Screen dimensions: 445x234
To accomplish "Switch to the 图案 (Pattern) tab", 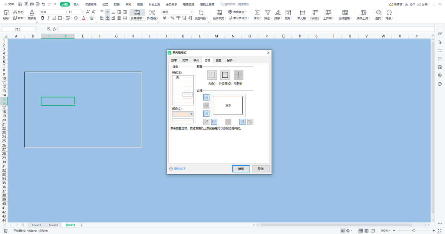I will click(218, 60).
